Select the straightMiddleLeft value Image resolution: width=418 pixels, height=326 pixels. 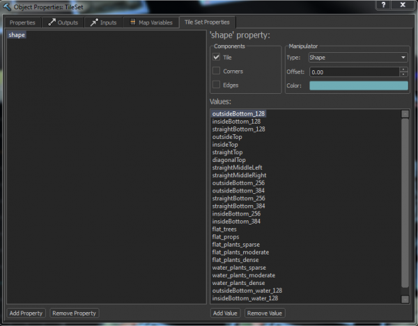238,168
